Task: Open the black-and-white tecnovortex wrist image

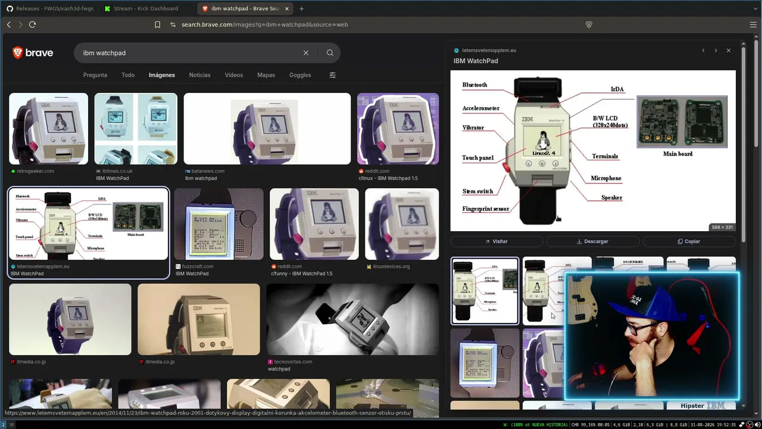Action: coord(352,319)
